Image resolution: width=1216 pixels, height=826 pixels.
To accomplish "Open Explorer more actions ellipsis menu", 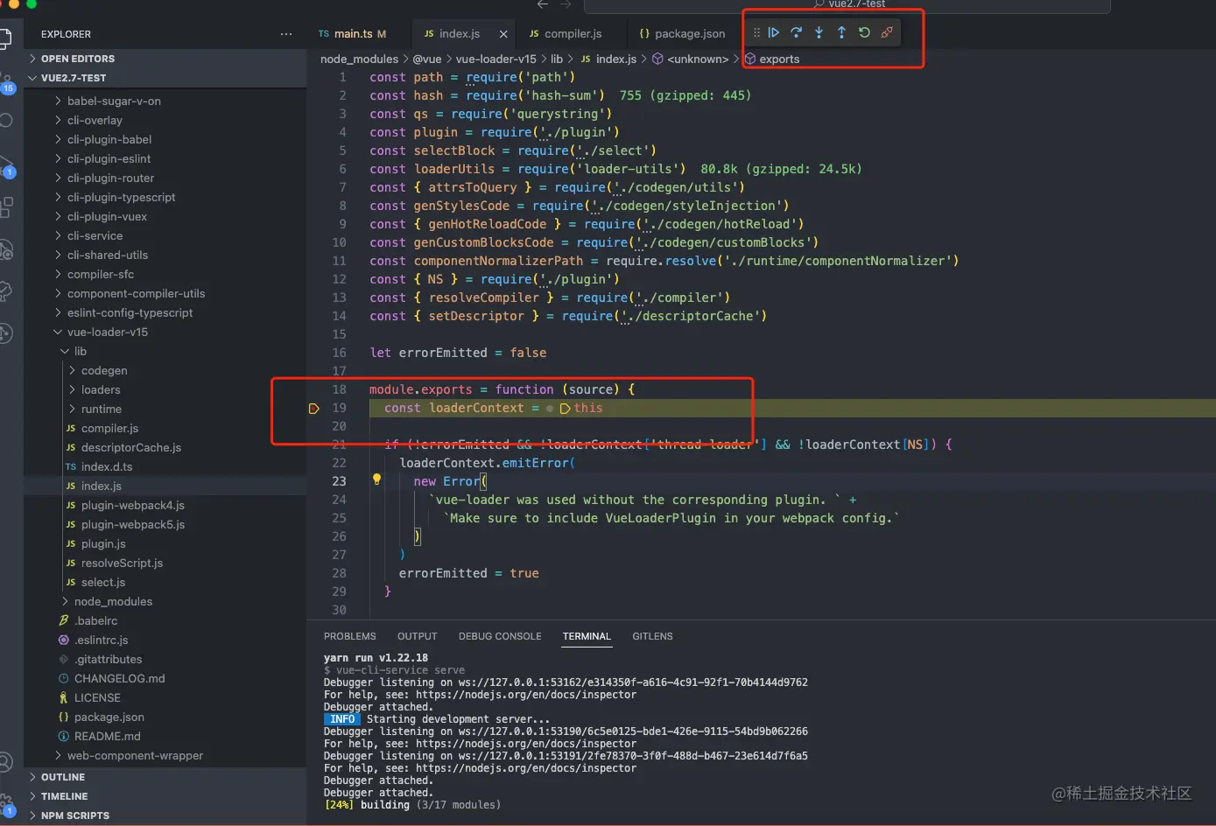I will click(x=286, y=34).
